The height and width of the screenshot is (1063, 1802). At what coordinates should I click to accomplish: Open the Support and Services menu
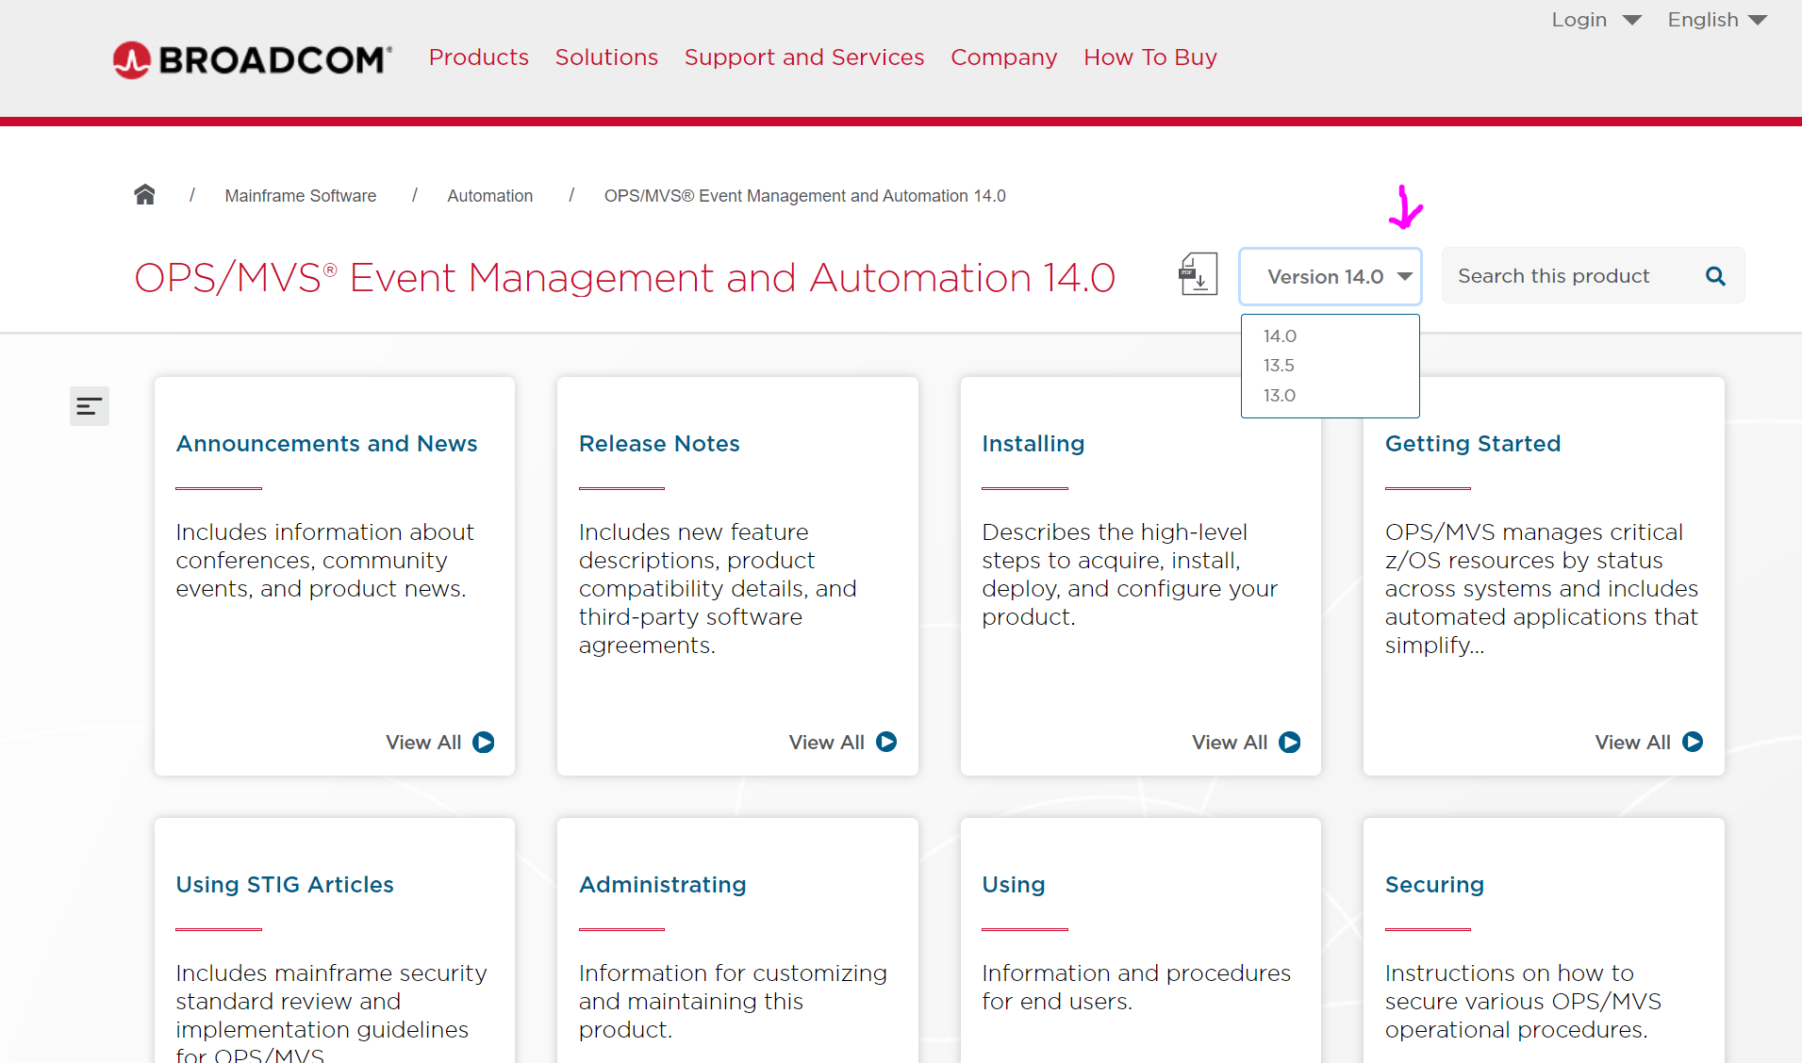(803, 57)
